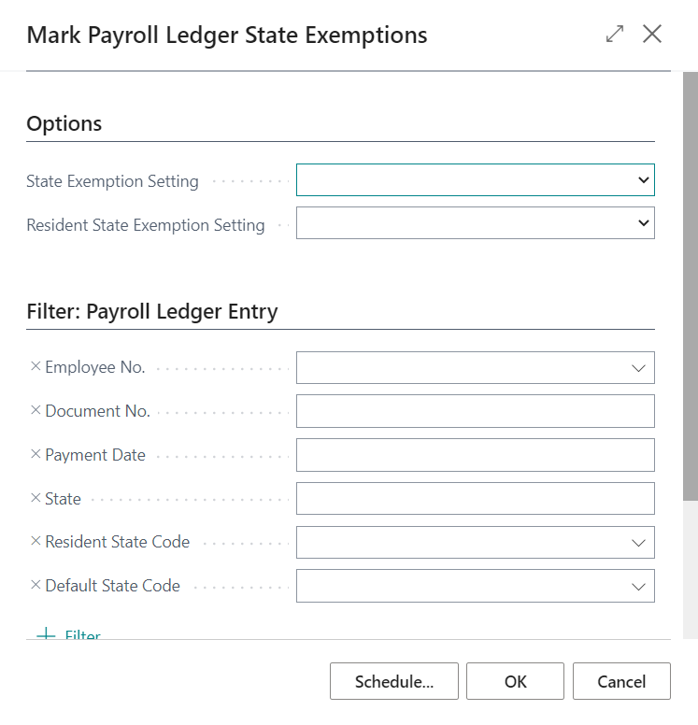Open the Resident State Exemption Setting dropdown

point(476,223)
